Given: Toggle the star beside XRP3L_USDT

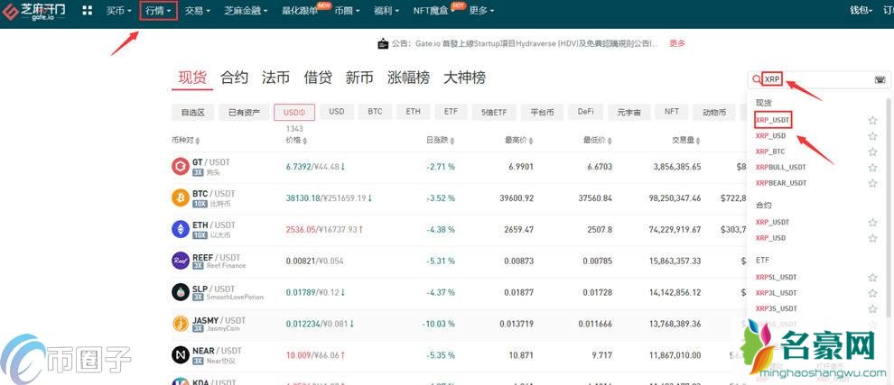Looking at the screenshot, I should [x=872, y=293].
